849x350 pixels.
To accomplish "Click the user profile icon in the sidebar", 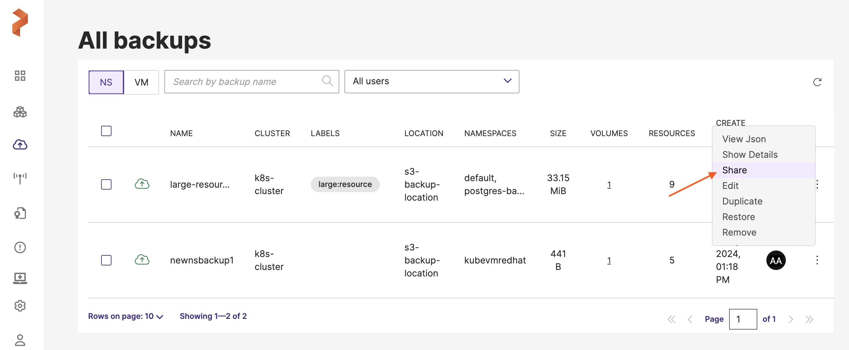I will 20,340.
